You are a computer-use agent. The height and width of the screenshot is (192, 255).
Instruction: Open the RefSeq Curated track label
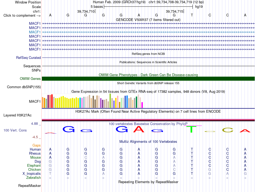pyautogui.click(x=28, y=58)
